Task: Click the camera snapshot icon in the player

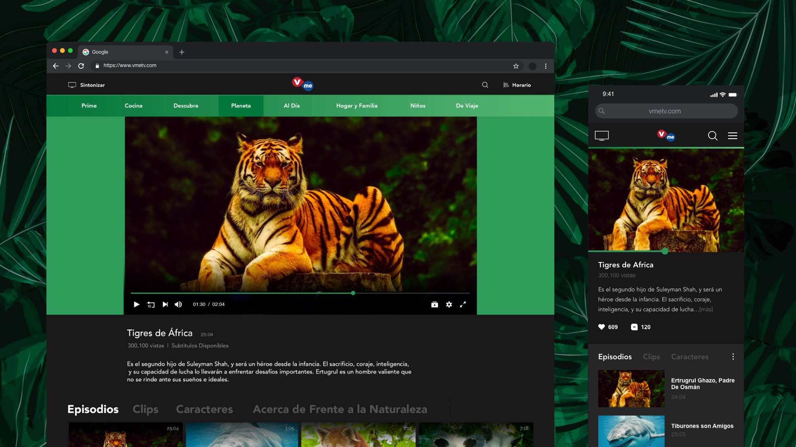Action: [x=434, y=305]
